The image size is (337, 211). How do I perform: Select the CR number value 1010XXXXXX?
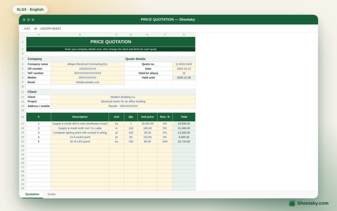(x=88, y=69)
